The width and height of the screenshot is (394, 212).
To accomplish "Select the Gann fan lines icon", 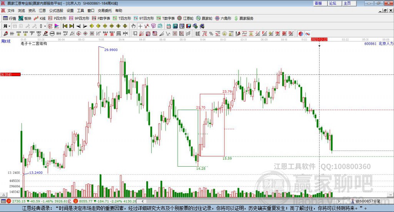I will [142, 33].
